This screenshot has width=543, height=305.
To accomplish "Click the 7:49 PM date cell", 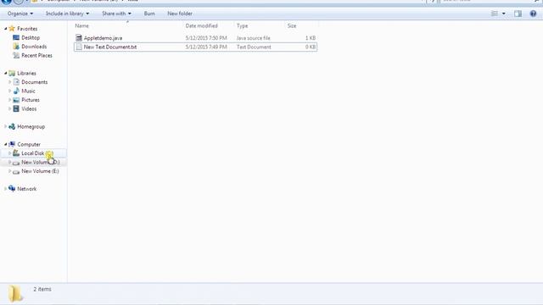I will pyautogui.click(x=206, y=47).
